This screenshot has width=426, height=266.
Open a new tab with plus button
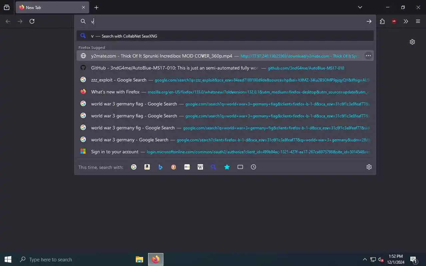click(96, 7)
